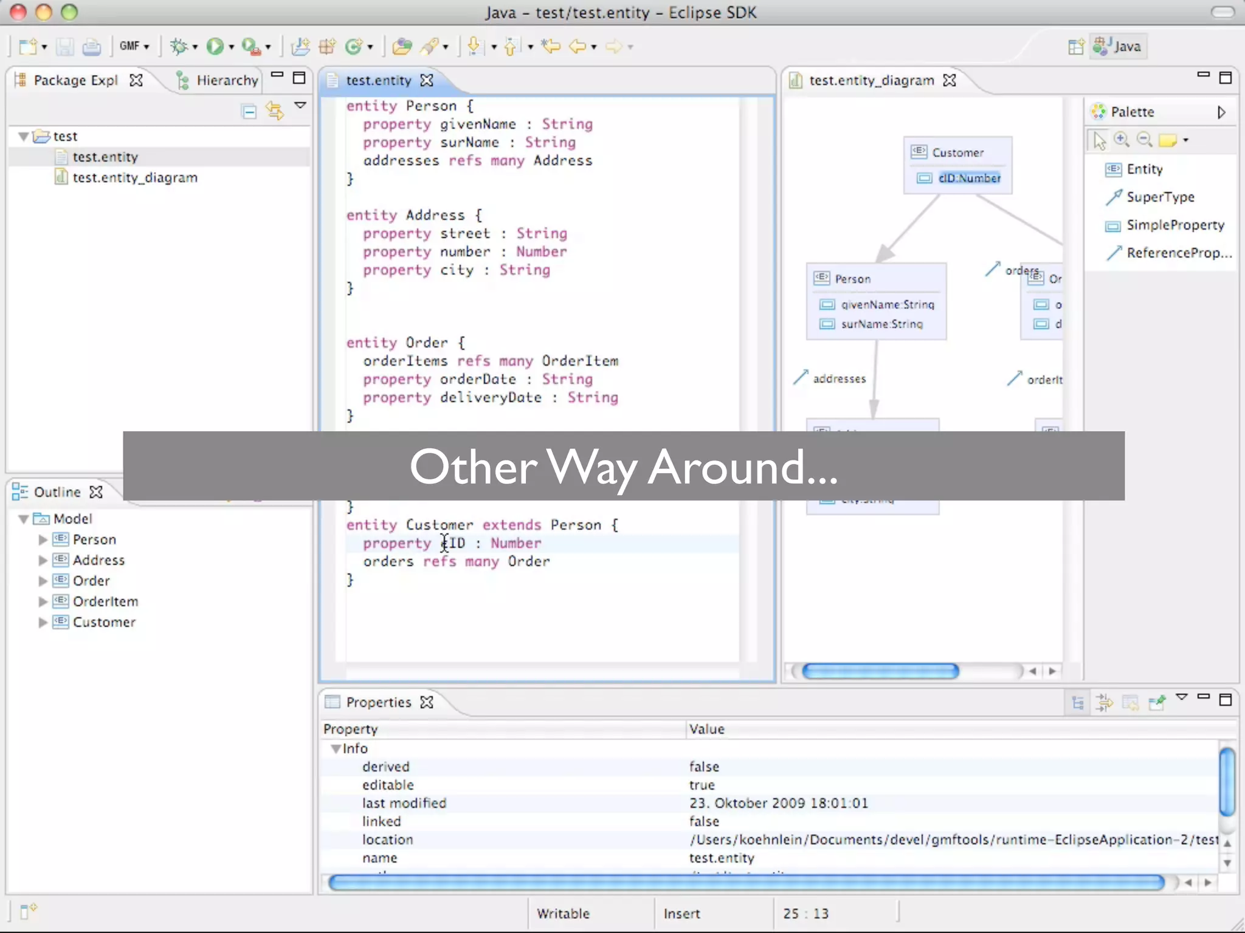
Task: Click the diagram horizontal scrollbar thumb
Action: coord(880,671)
